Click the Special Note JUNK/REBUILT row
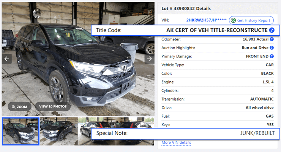 point(185,133)
